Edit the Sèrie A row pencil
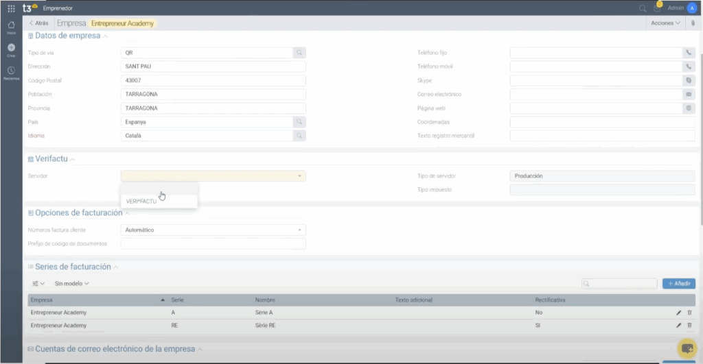703x364 pixels. point(679,313)
